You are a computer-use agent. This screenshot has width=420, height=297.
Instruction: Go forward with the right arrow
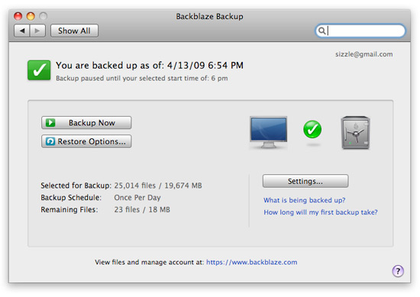pyautogui.click(x=37, y=31)
